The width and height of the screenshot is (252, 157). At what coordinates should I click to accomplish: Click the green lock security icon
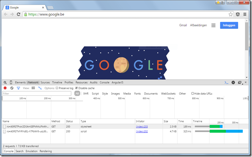[x=25, y=14]
